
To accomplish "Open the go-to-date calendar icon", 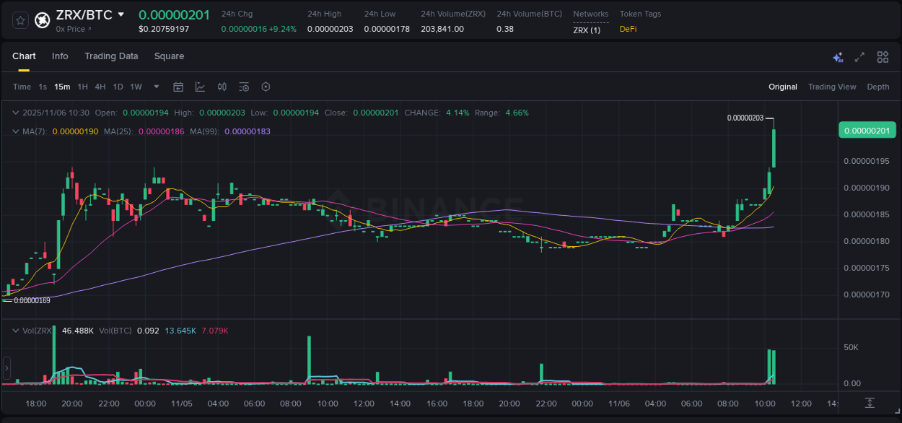I will [178, 87].
